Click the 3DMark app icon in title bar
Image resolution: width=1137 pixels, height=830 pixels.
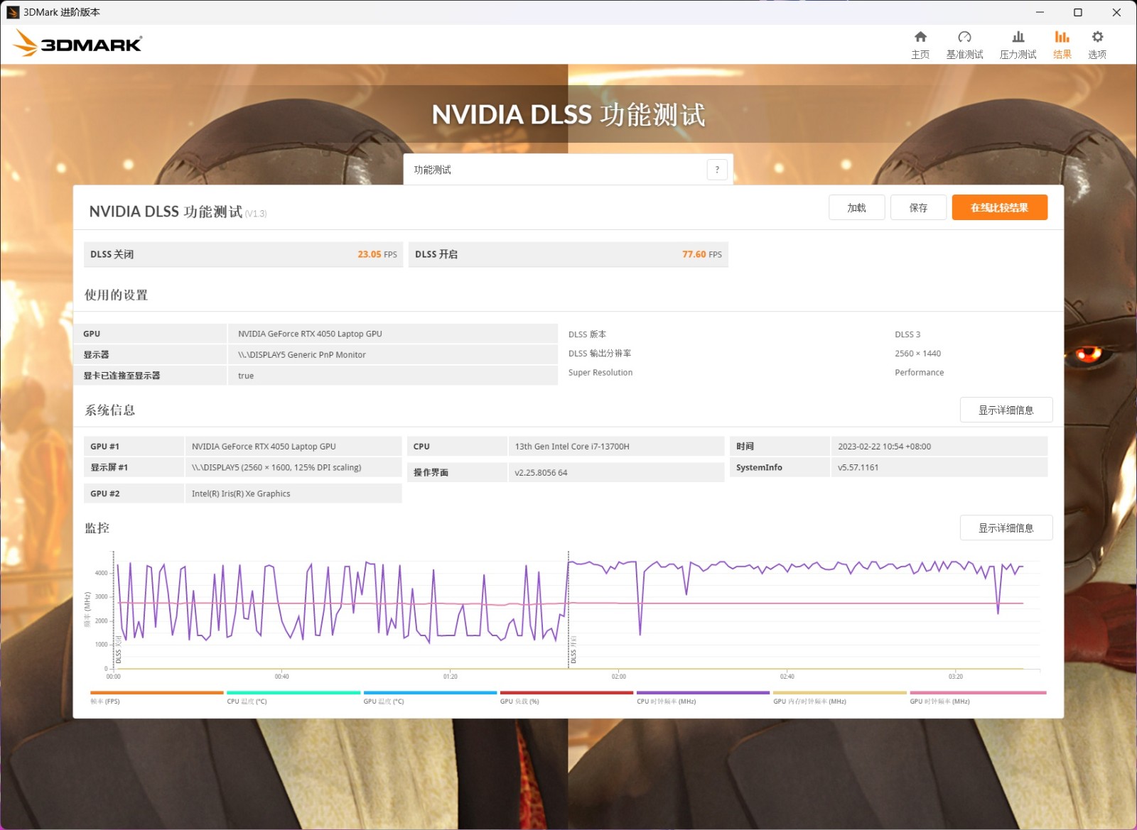point(13,12)
